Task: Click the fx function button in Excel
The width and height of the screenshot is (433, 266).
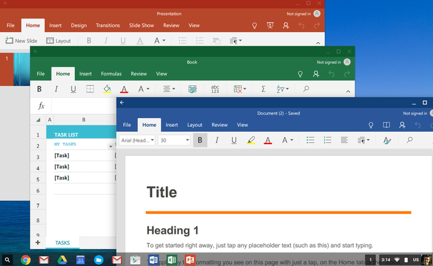Action: click(x=41, y=106)
